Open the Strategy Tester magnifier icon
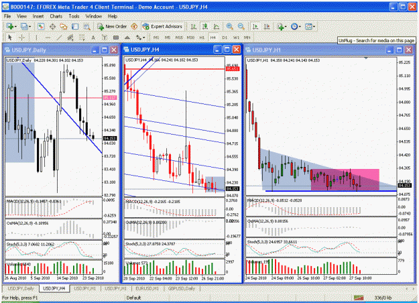The image size is (419, 303). (86, 26)
